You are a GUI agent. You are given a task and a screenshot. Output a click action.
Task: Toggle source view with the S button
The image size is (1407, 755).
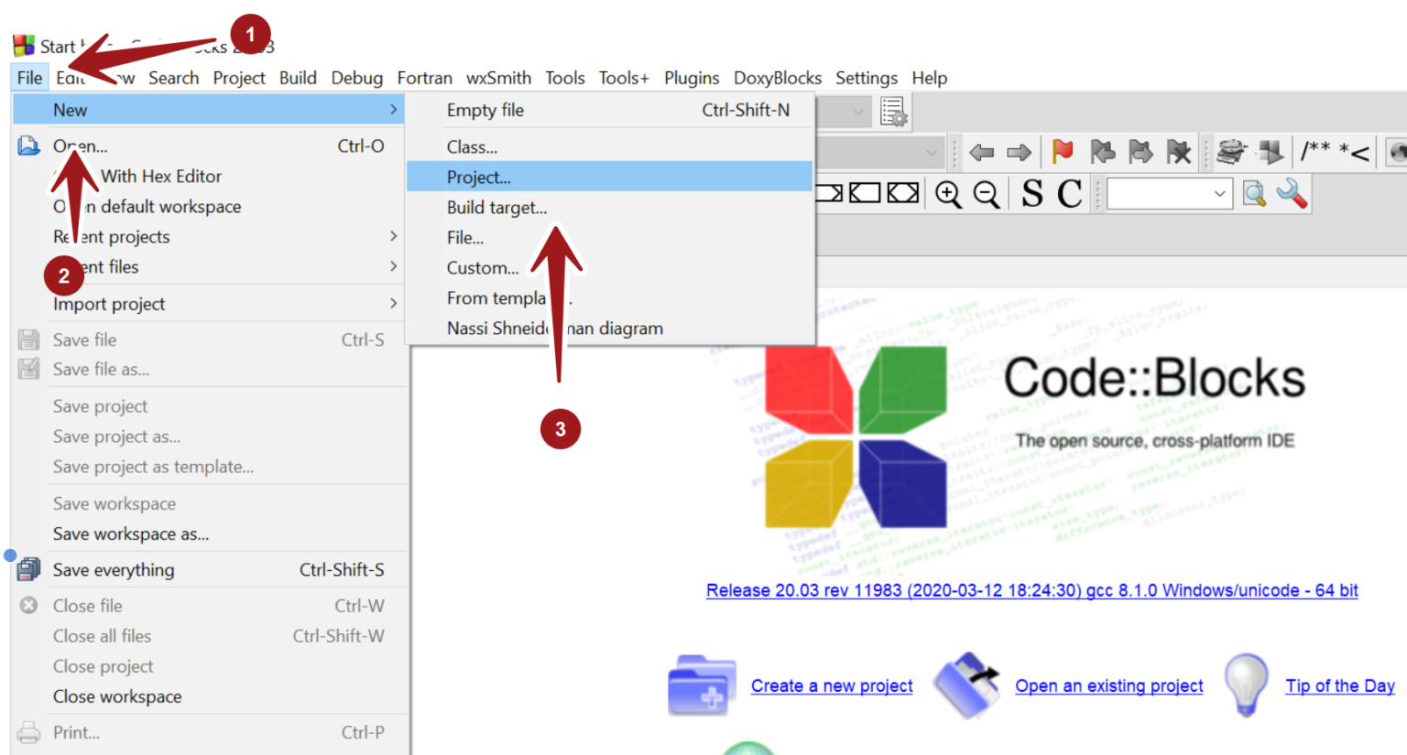[x=1032, y=194]
